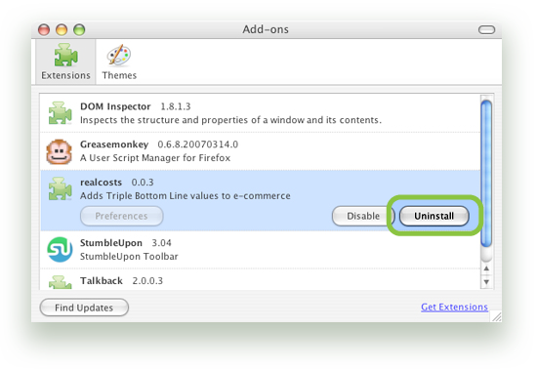
Task: Click realcosts version 0.0.3
Action: [143, 183]
